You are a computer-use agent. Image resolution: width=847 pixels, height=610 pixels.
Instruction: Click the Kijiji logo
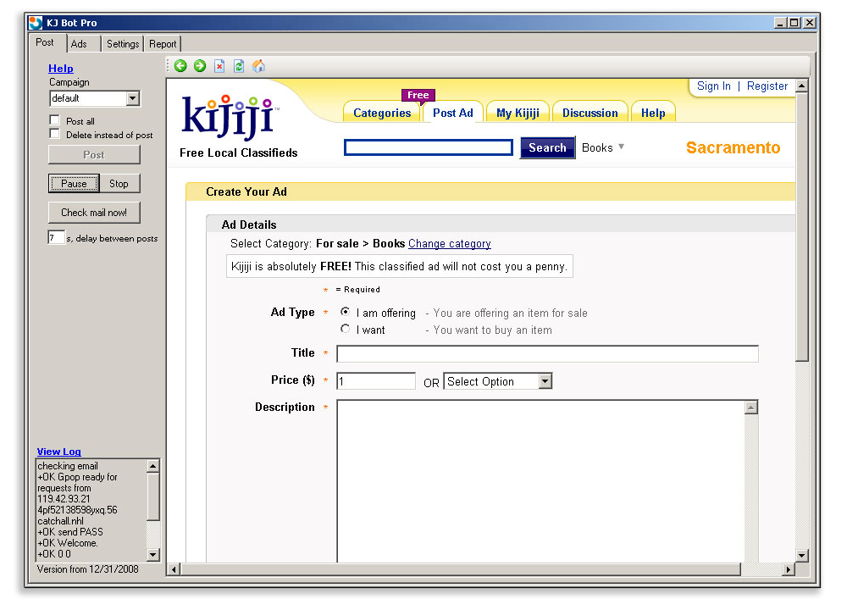click(x=230, y=117)
